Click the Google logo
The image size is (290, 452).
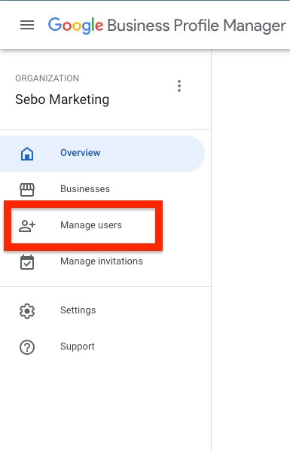click(x=75, y=26)
